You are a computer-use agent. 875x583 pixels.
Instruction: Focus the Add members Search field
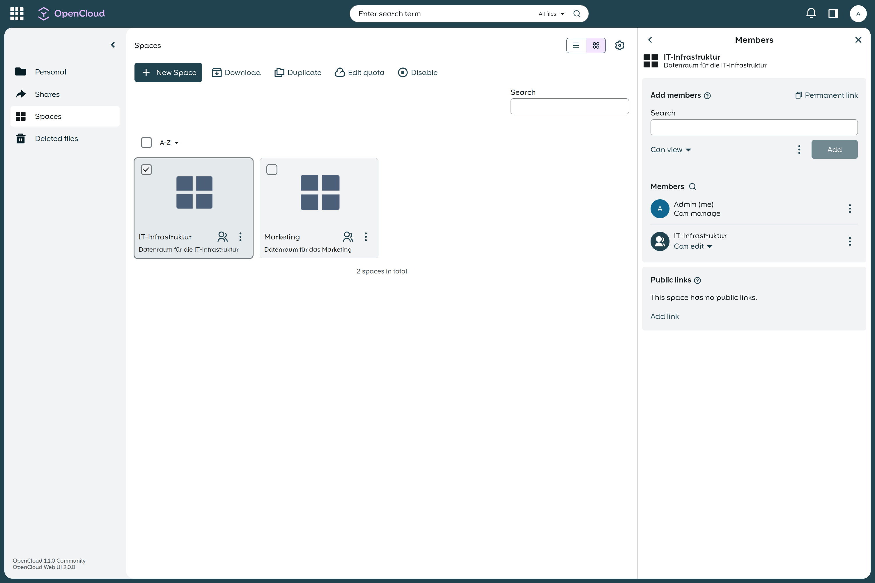coord(754,127)
